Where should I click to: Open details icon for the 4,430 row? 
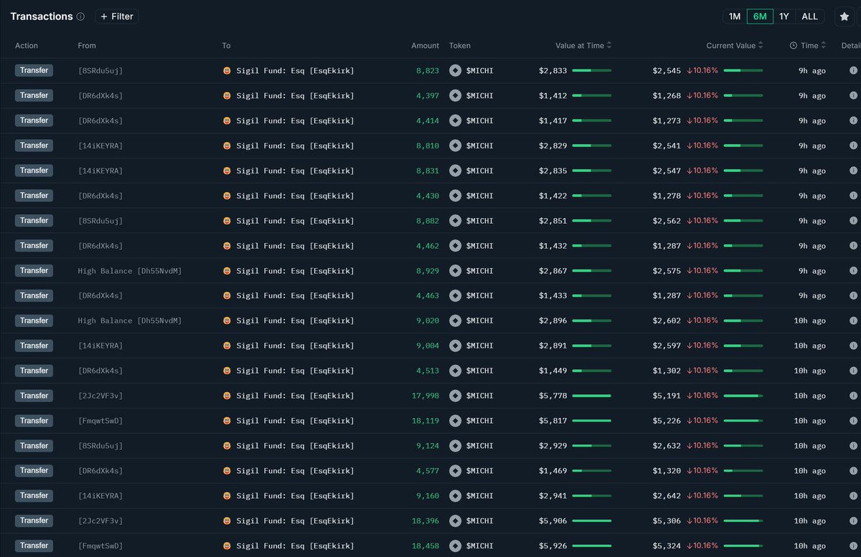853,196
